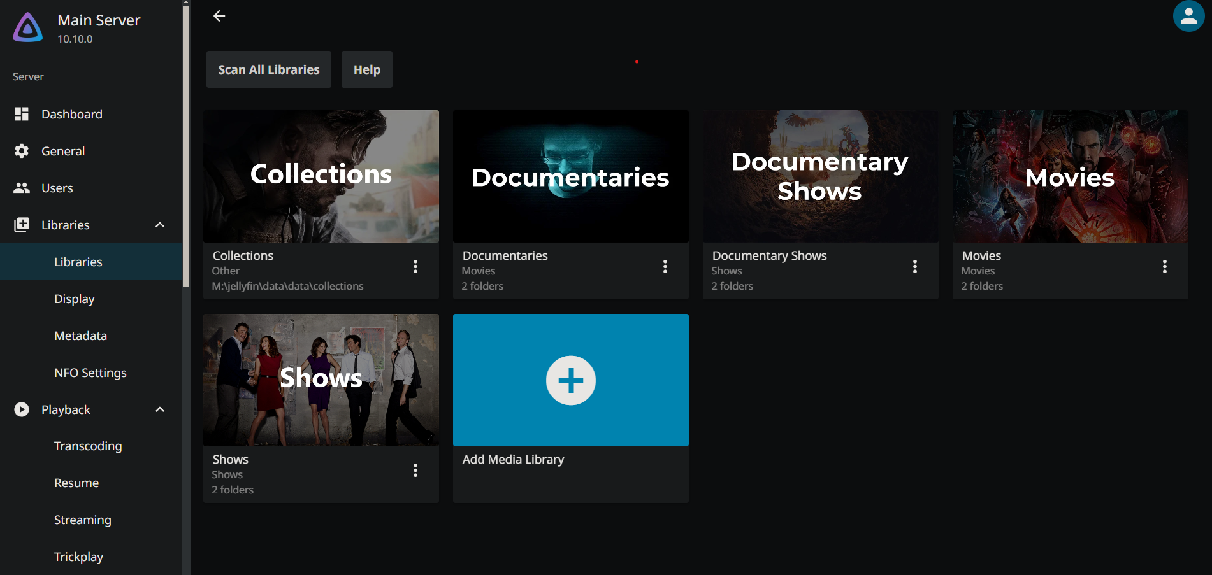The height and width of the screenshot is (575, 1212).
Task: Click the Help button
Action: pos(366,69)
